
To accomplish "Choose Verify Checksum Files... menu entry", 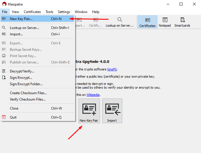I will pos(37,99).
